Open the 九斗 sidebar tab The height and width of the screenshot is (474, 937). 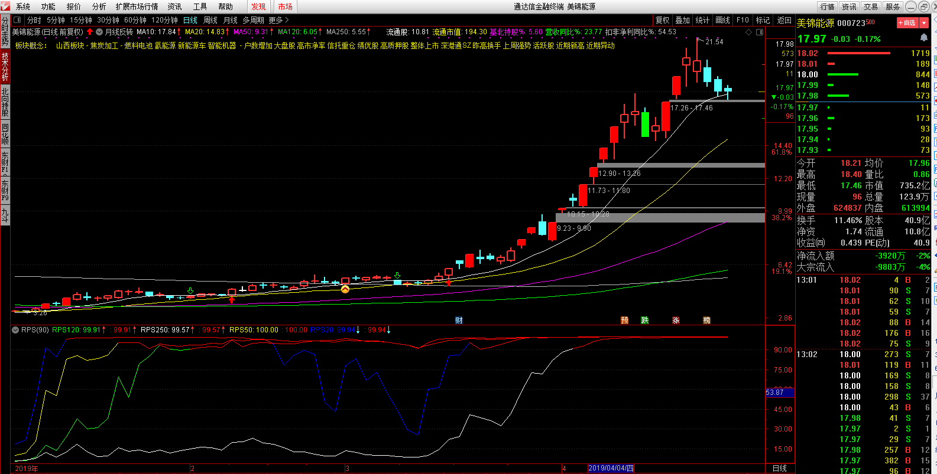coord(5,214)
